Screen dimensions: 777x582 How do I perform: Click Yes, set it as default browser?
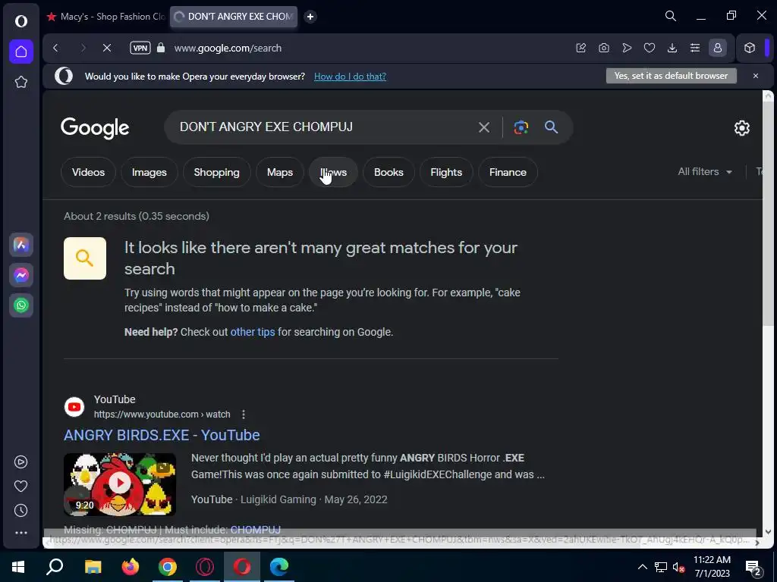tap(671, 76)
